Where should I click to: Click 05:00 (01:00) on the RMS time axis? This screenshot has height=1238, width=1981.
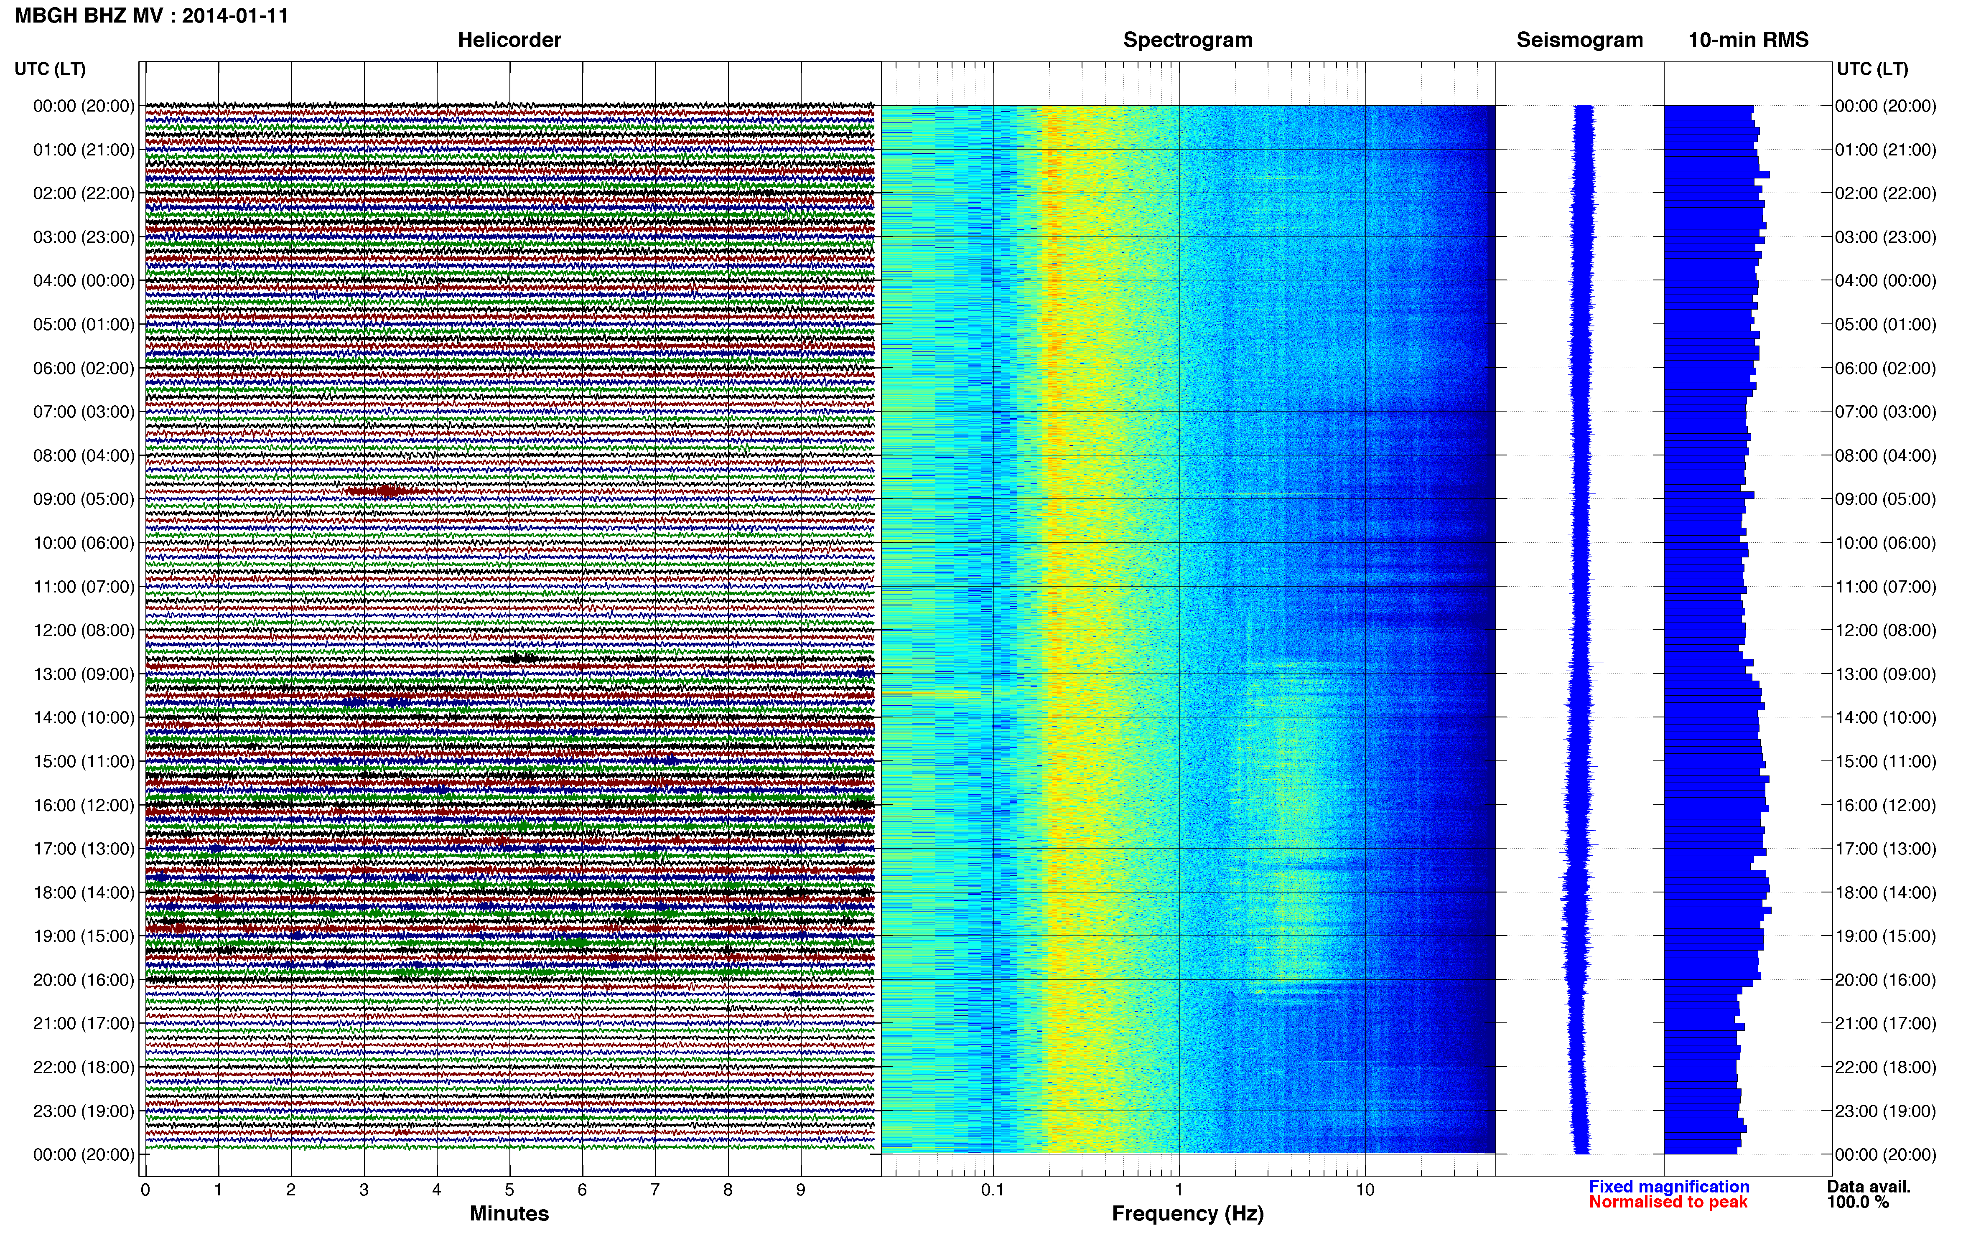(x=1886, y=324)
